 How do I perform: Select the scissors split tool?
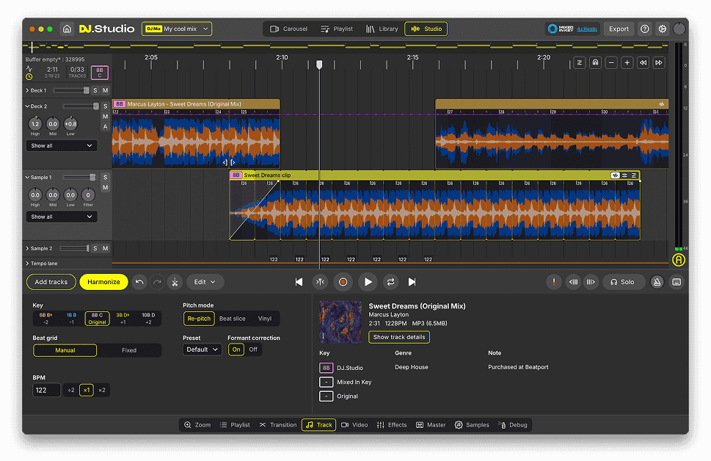click(x=175, y=282)
